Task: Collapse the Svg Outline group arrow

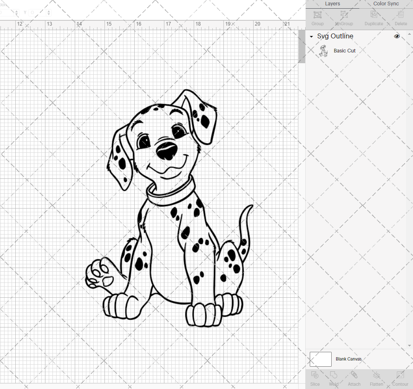Action: coord(311,37)
